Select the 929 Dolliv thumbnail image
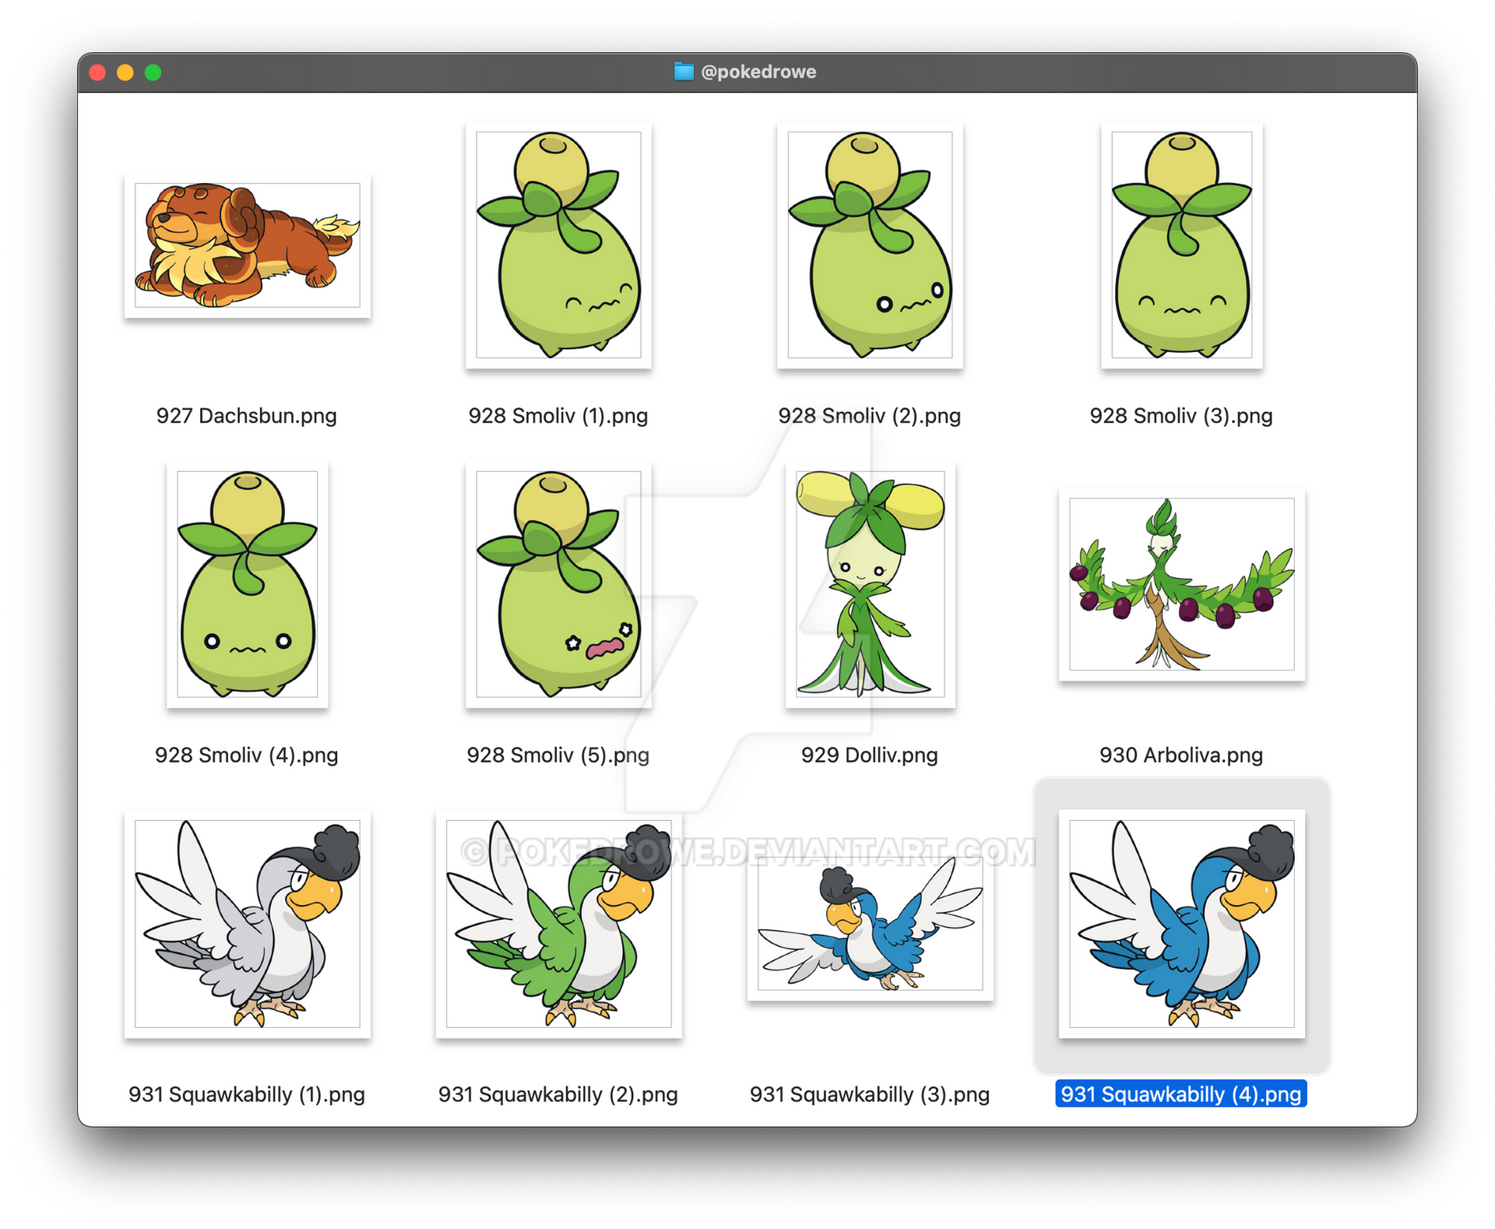 coord(870,584)
